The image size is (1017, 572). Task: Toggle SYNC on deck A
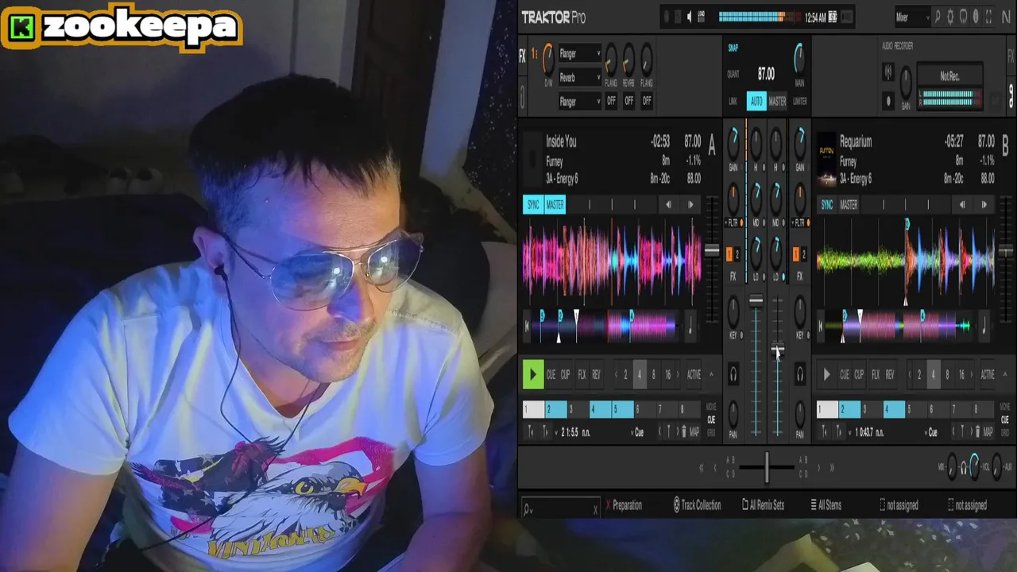[x=533, y=205]
